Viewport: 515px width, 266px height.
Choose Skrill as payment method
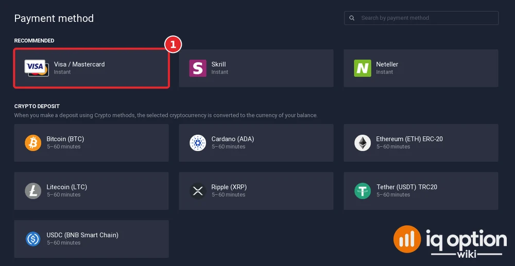(x=256, y=68)
